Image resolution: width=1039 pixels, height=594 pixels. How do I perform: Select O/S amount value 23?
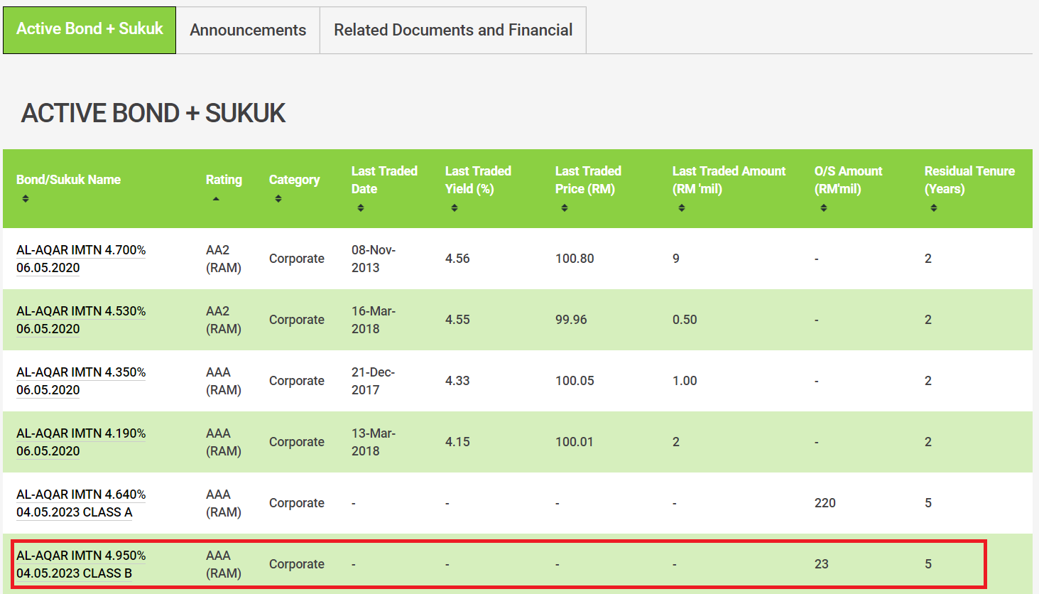tap(822, 564)
